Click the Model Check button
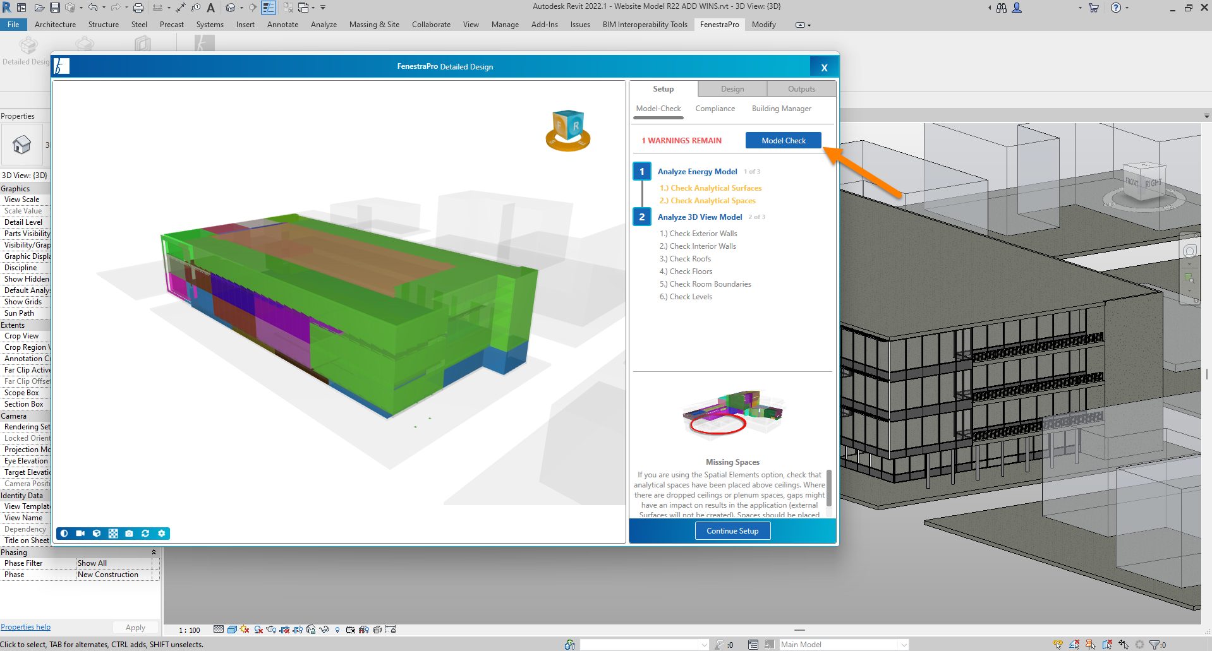Screen dimensions: 1212x651 coord(784,140)
